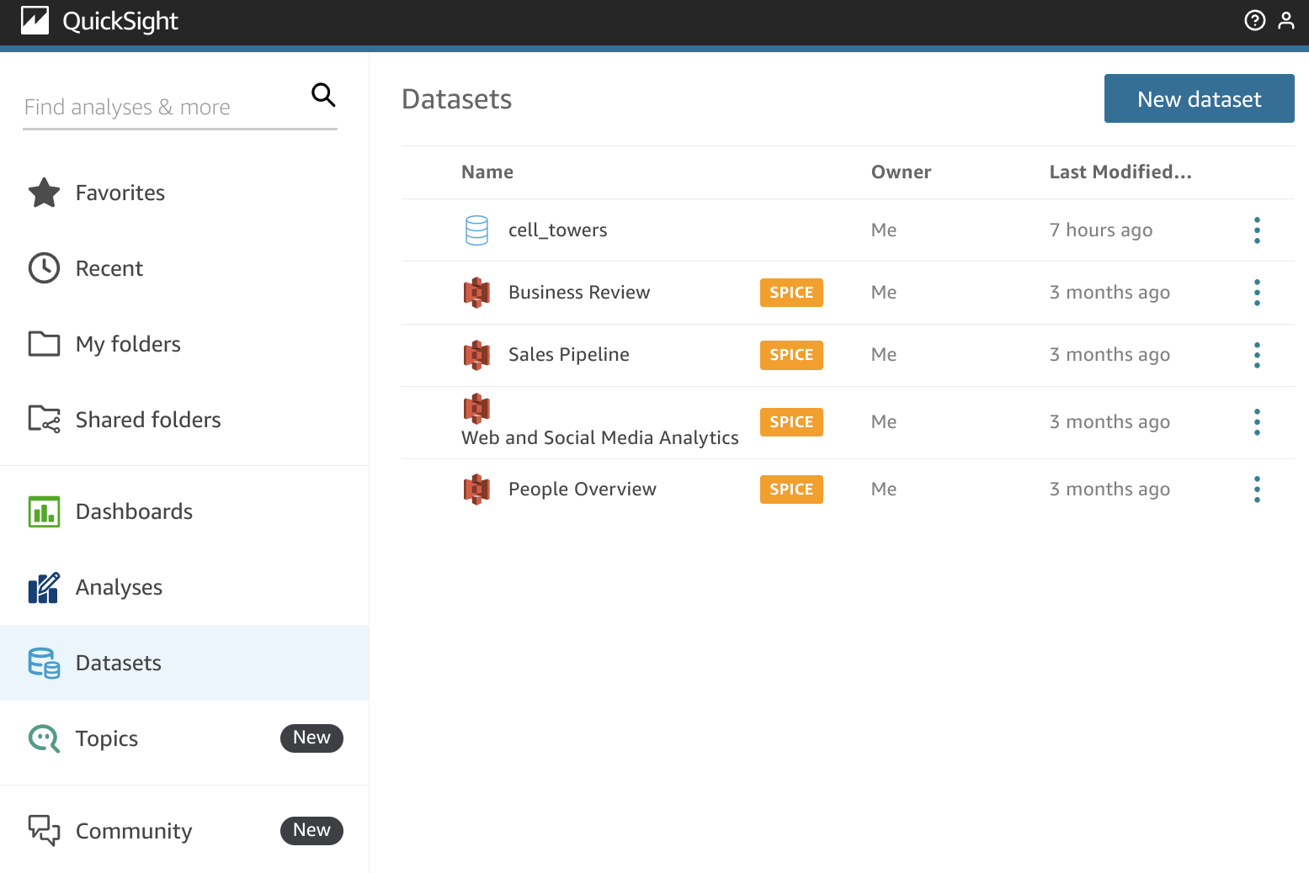Select the Favorites star icon
The width and height of the screenshot is (1309, 873).
point(44,193)
